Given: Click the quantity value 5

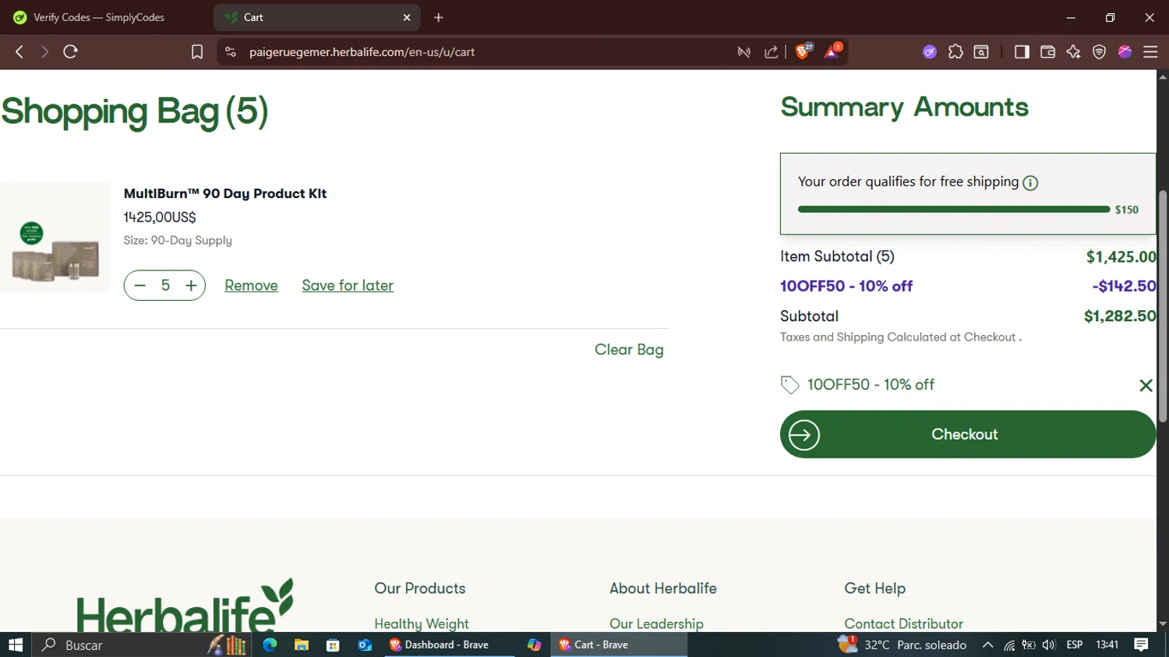Looking at the screenshot, I should (x=165, y=285).
